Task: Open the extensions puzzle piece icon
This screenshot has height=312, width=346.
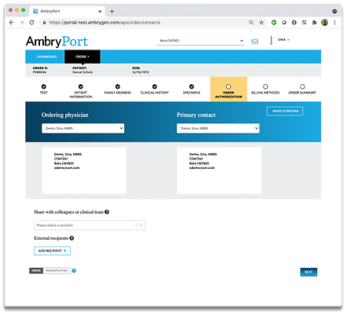Action: coord(315,23)
